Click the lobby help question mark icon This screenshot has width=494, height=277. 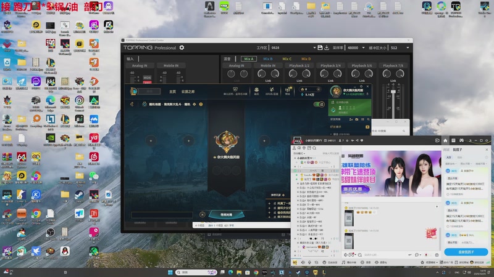(x=201, y=104)
